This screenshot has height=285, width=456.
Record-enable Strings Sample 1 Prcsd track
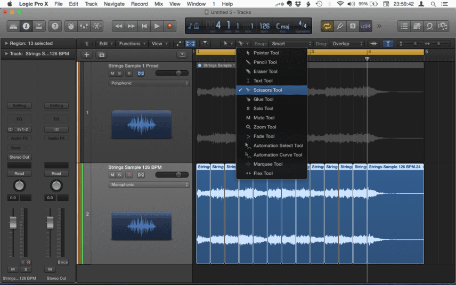pyautogui.click(x=129, y=74)
